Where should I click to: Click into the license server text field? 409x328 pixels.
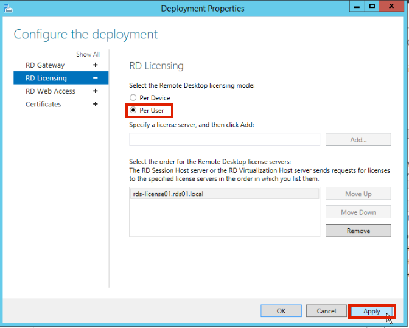pyautogui.click(x=224, y=139)
